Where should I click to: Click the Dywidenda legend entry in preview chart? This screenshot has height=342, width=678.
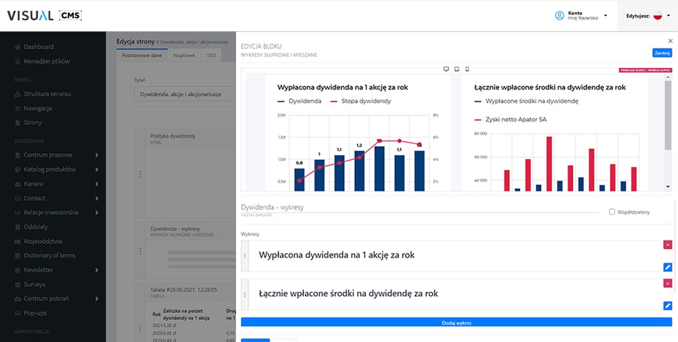(299, 101)
